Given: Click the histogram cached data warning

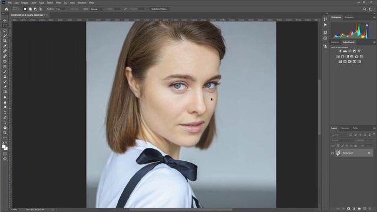Looking at the screenshot, I should pos(366,25).
